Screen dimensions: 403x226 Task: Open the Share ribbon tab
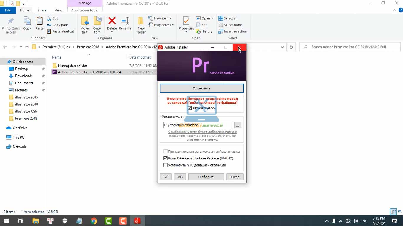click(x=42, y=10)
